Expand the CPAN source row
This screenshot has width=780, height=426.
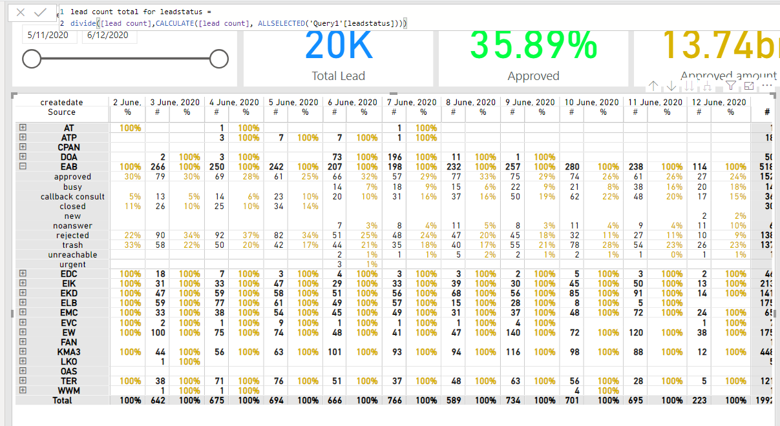coord(23,147)
